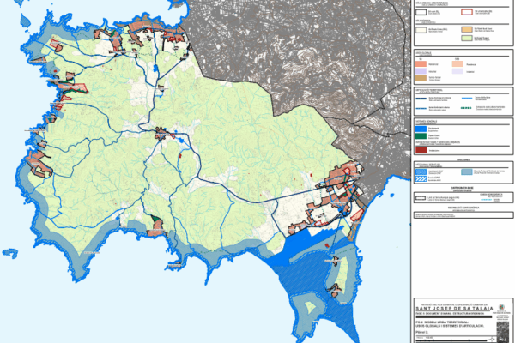Click the SANT JOSEP DE SA TALAIA title
Image resolution: width=515 pixels, height=343 pixels.
click(x=454, y=309)
